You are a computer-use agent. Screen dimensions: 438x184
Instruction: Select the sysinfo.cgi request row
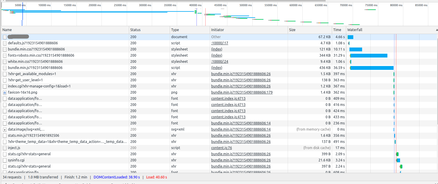coord(59,160)
